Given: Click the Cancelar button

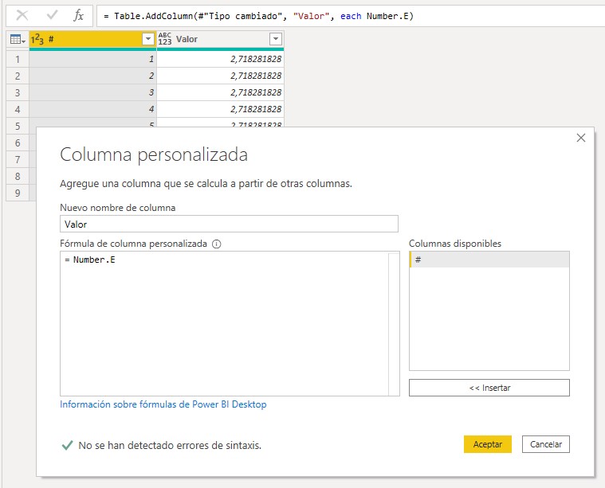Looking at the screenshot, I should pyautogui.click(x=545, y=444).
